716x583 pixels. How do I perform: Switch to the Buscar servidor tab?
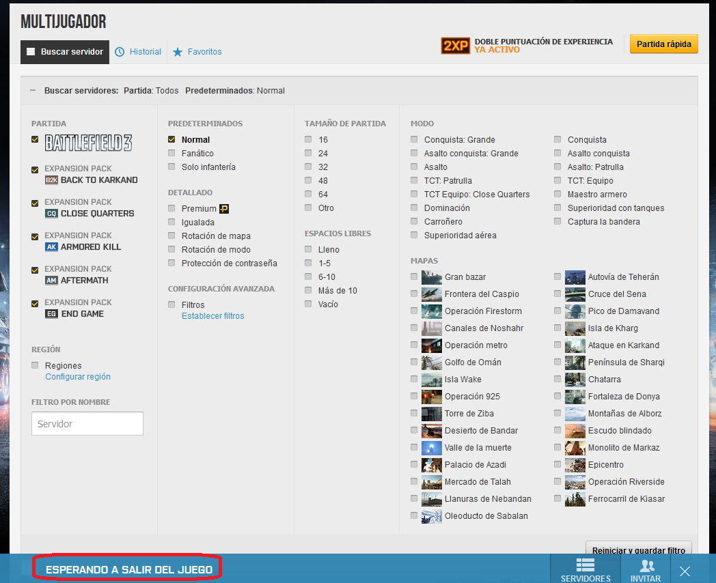pos(65,52)
